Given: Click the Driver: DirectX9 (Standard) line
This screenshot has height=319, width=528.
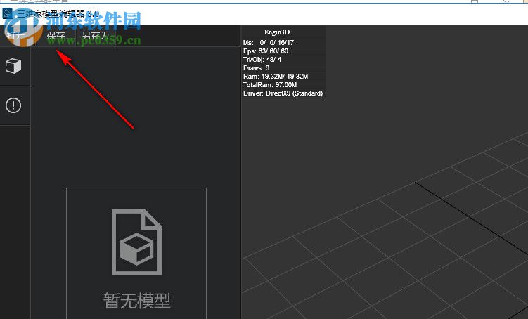Looking at the screenshot, I should click(283, 93).
